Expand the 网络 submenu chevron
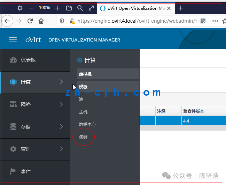 coord(61,104)
